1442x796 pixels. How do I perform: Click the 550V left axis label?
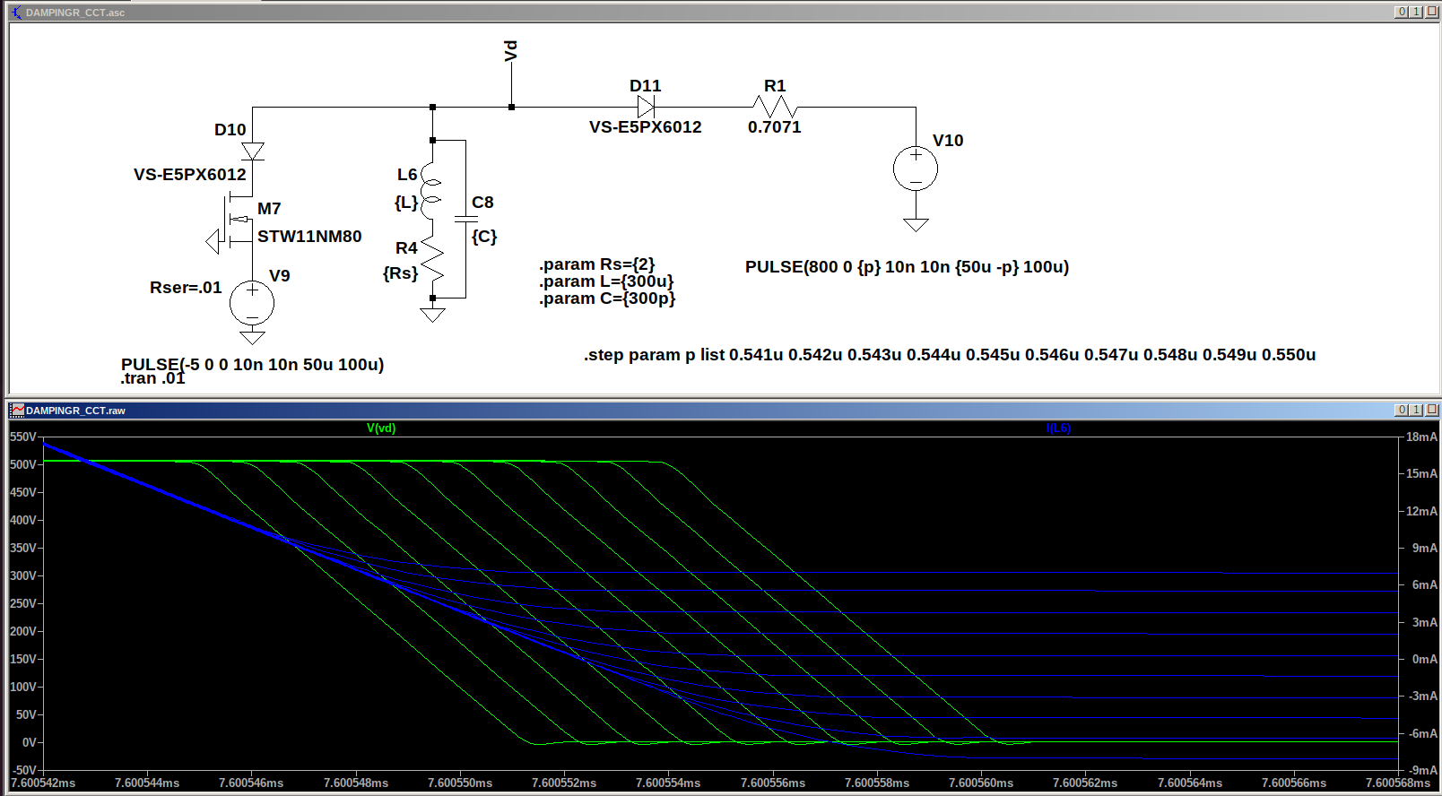coord(22,437)
